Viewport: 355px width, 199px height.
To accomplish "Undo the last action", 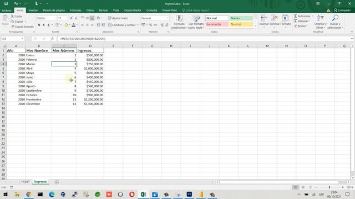I will [16, 4].
